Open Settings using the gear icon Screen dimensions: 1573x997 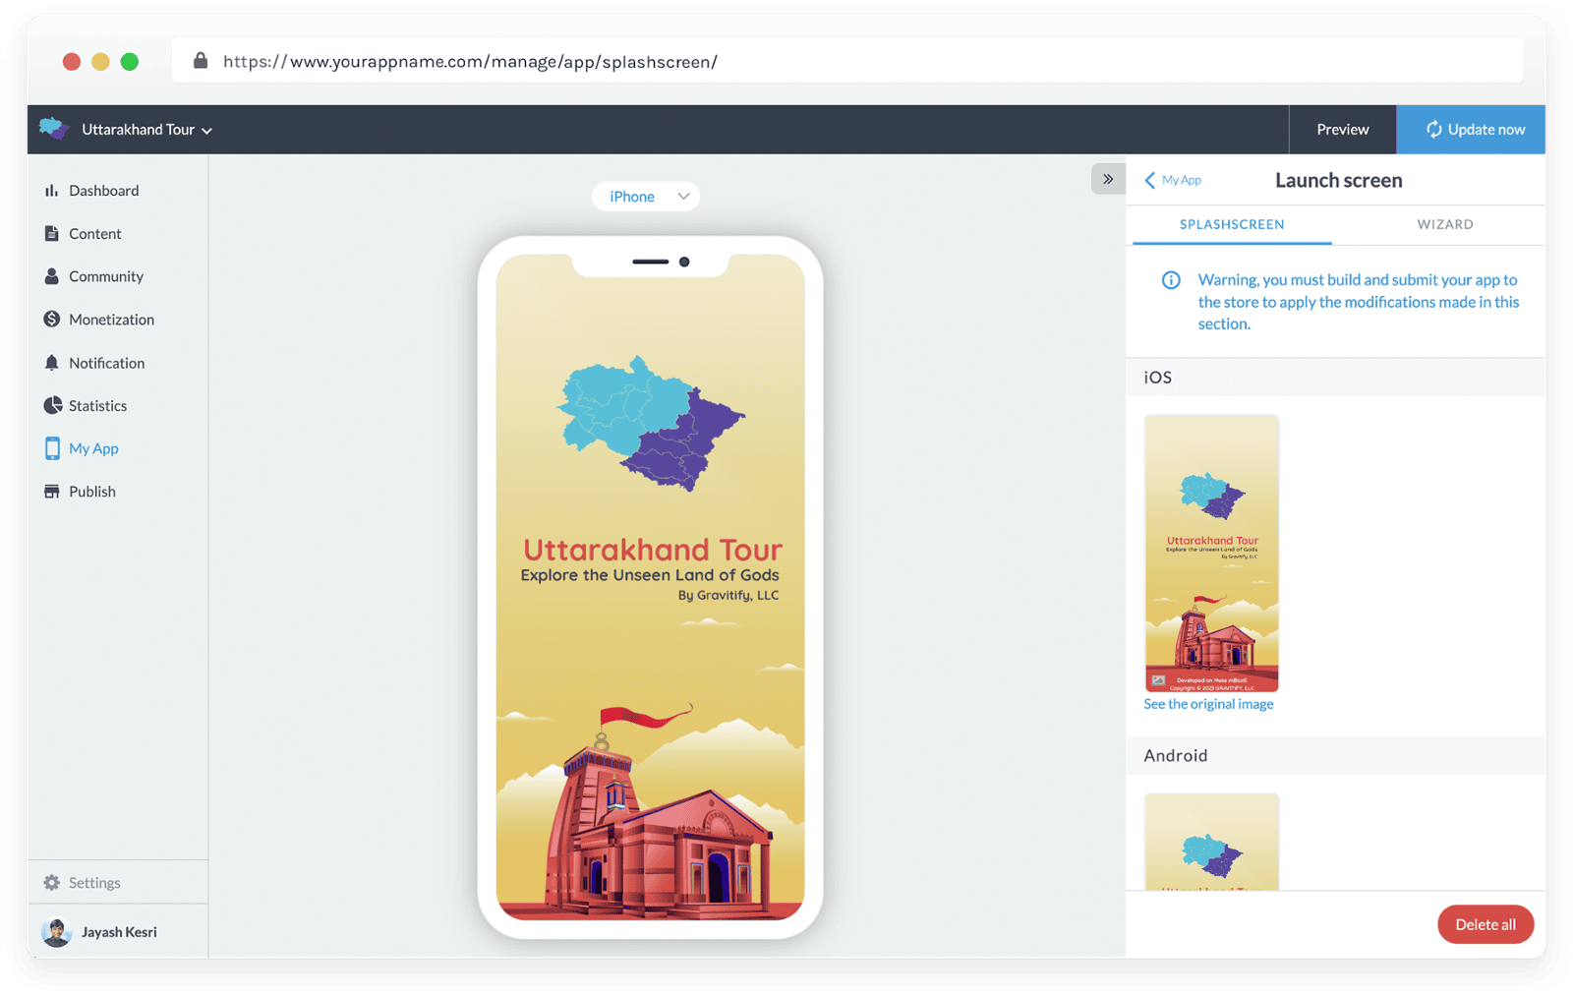51,883
